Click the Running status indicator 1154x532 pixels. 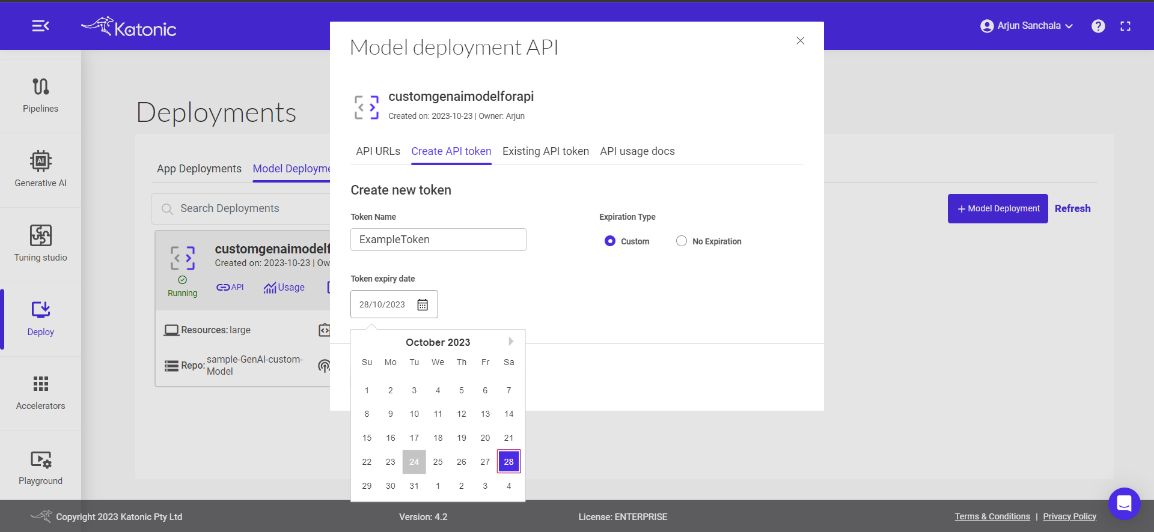[x=182, y=287]
